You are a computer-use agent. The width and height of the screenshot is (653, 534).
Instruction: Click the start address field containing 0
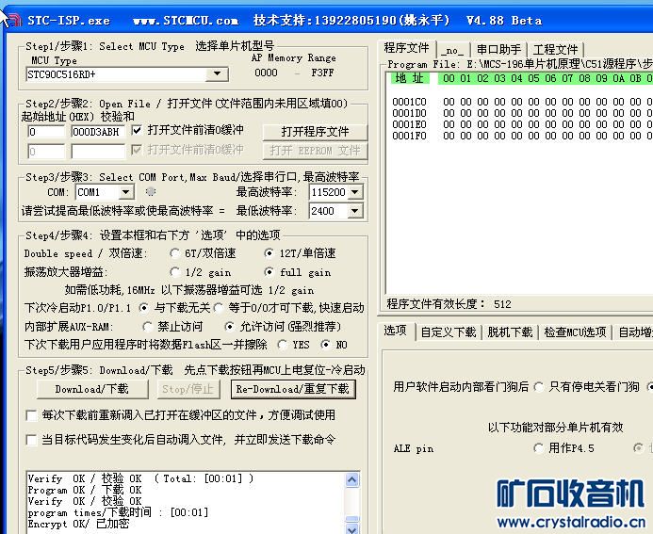(x=46, y=132)
